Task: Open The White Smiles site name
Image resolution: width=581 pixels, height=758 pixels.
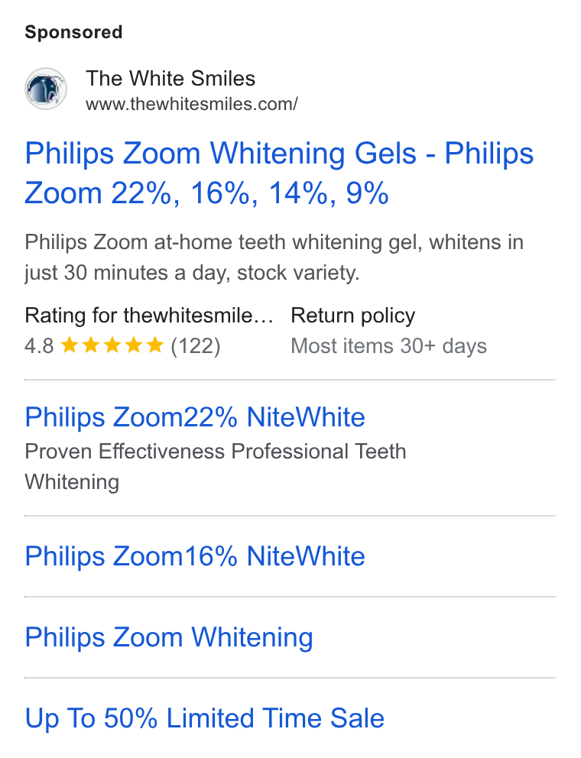Action: [x=170, y=78]
